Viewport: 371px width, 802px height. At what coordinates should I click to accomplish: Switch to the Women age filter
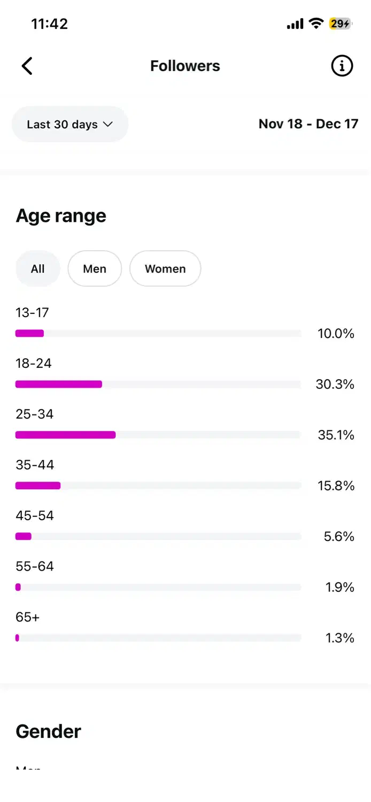click(x=165, y=269)
